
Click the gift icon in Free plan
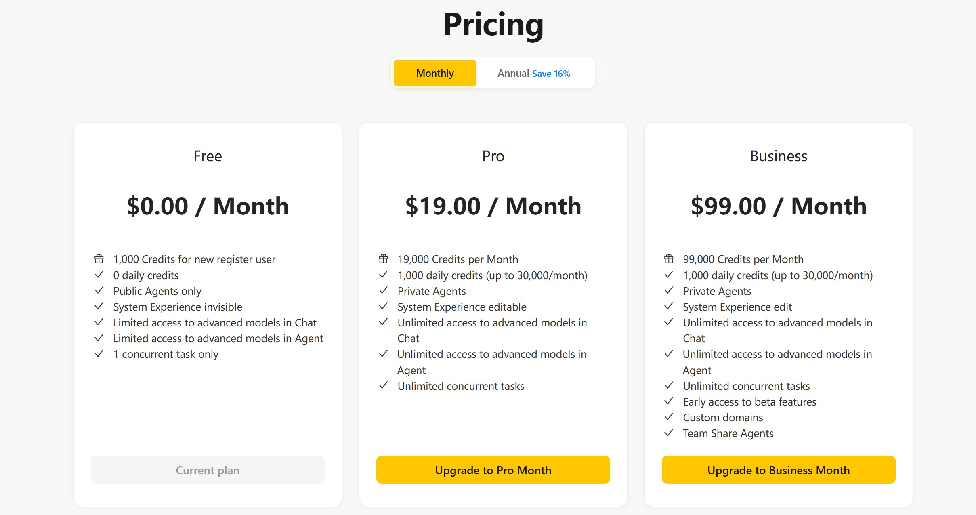click(x=99, y=259)
